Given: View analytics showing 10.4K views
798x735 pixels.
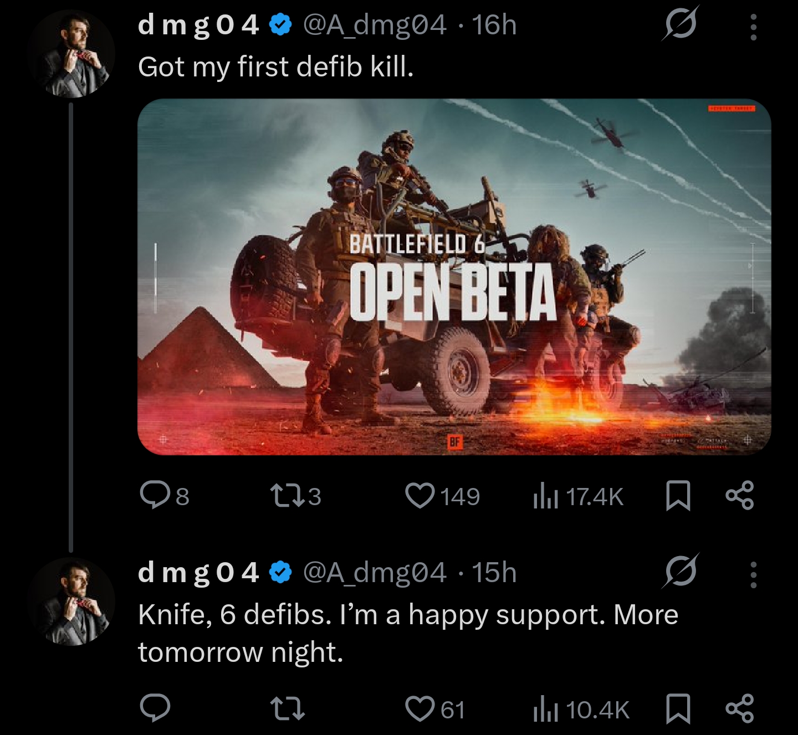Looking at the screenshot, I should (x=581, y=710).
